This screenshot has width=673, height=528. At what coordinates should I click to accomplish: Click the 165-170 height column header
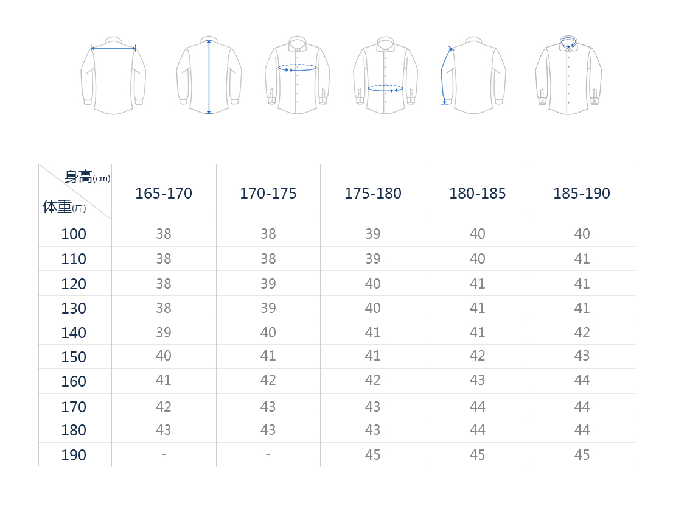pyautogui.click(x=164, y=193)
